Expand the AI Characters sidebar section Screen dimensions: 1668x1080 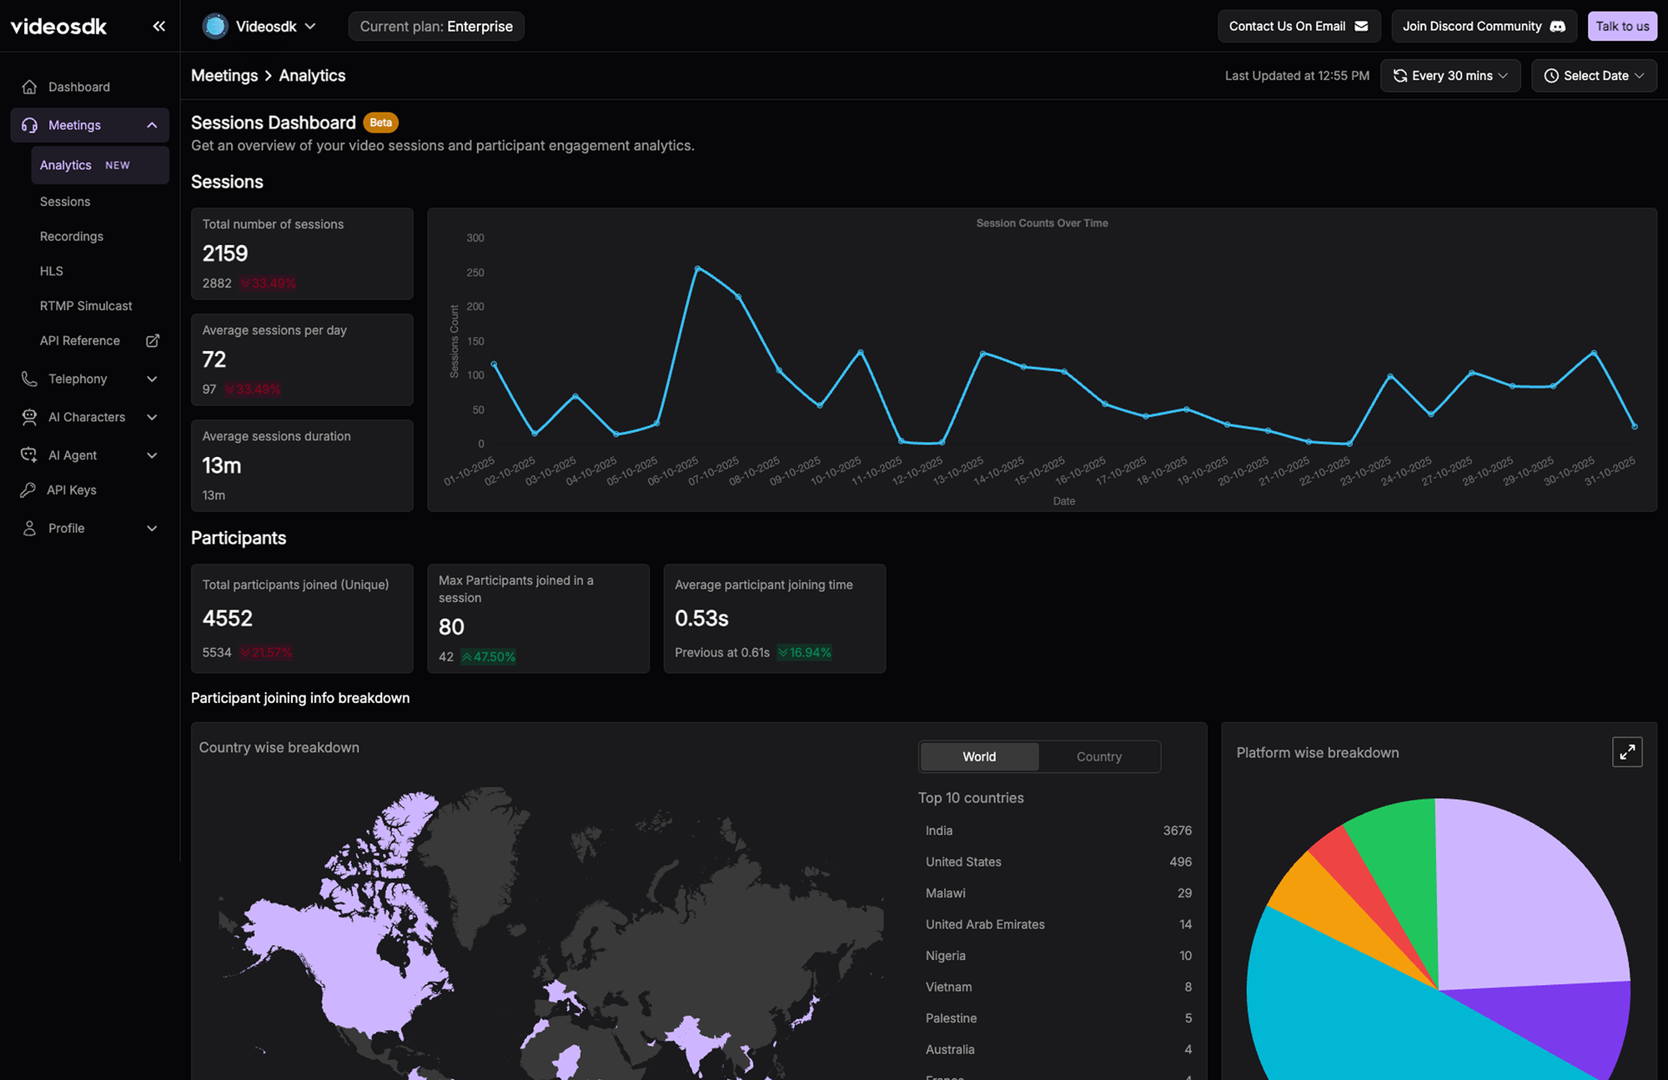click(x=152, y=417)
